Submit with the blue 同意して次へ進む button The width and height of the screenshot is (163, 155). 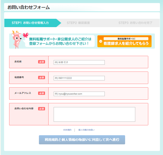(82, 140)
